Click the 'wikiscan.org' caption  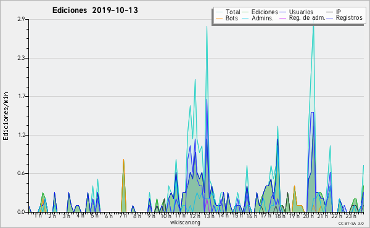click(x=185, y=222)
